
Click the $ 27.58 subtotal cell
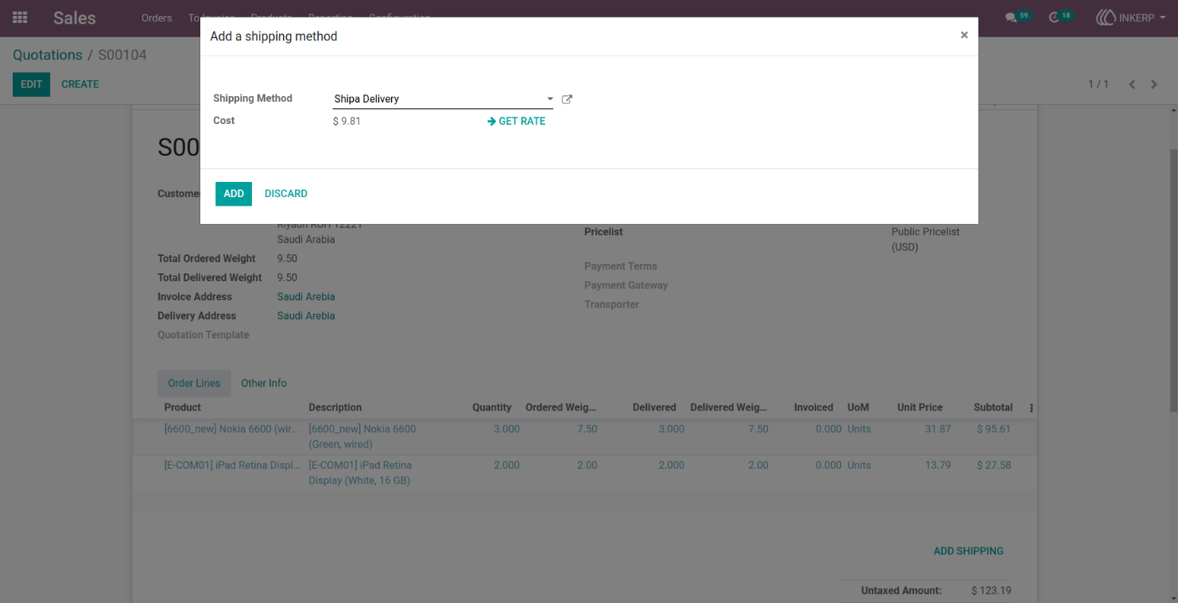click(994, 466)
